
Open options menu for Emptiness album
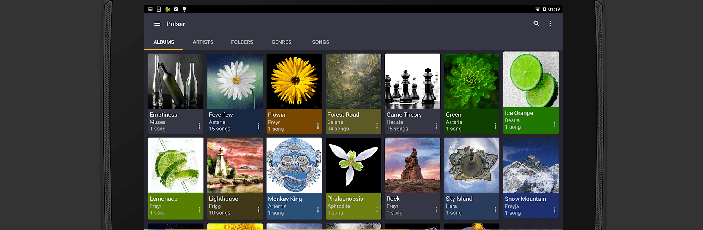tap(199, 126)
